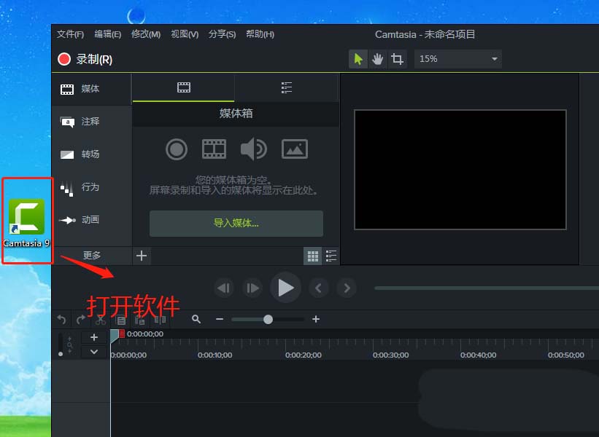Undo the last action
The width and height of the screenshot is (599, 437).
click(62, 320)
